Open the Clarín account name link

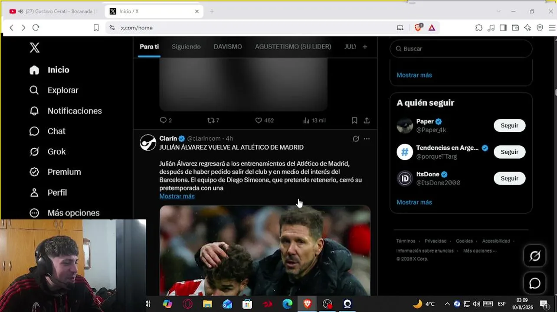coord(168,139)
